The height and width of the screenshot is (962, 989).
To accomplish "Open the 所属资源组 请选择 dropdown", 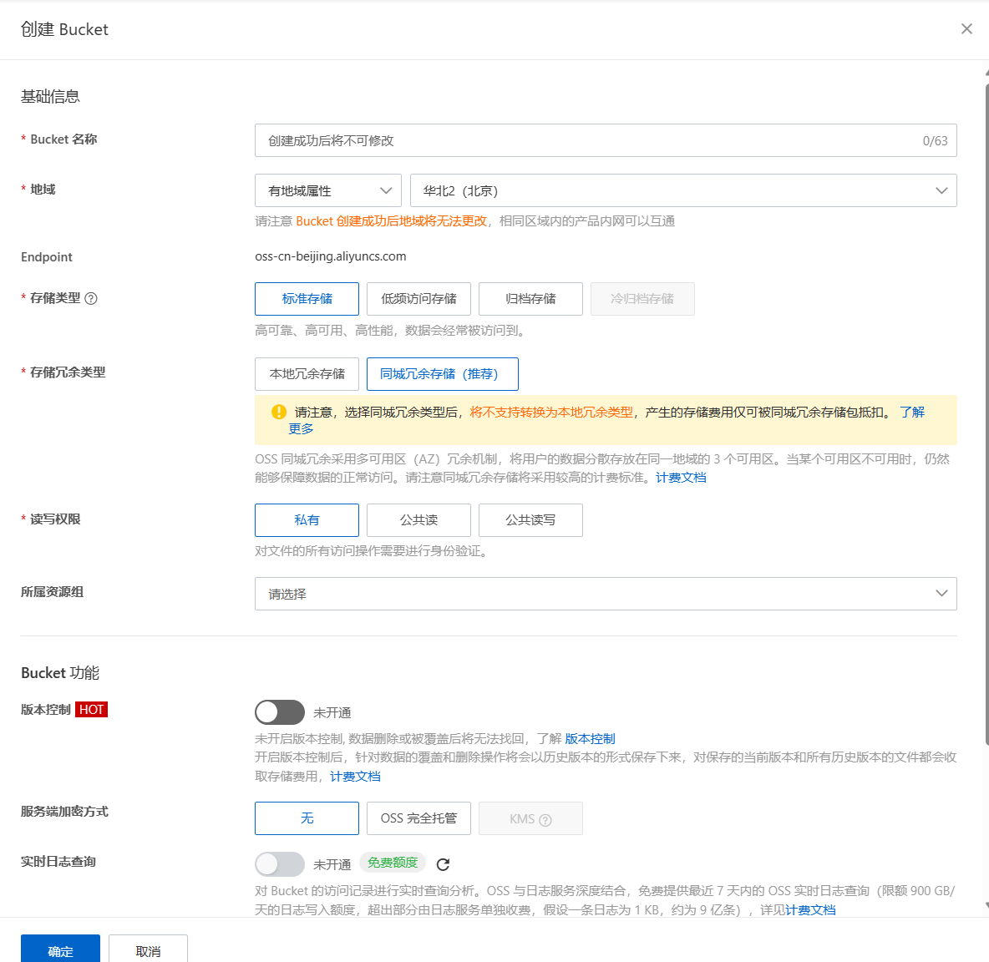I will (x=606, y=594).
